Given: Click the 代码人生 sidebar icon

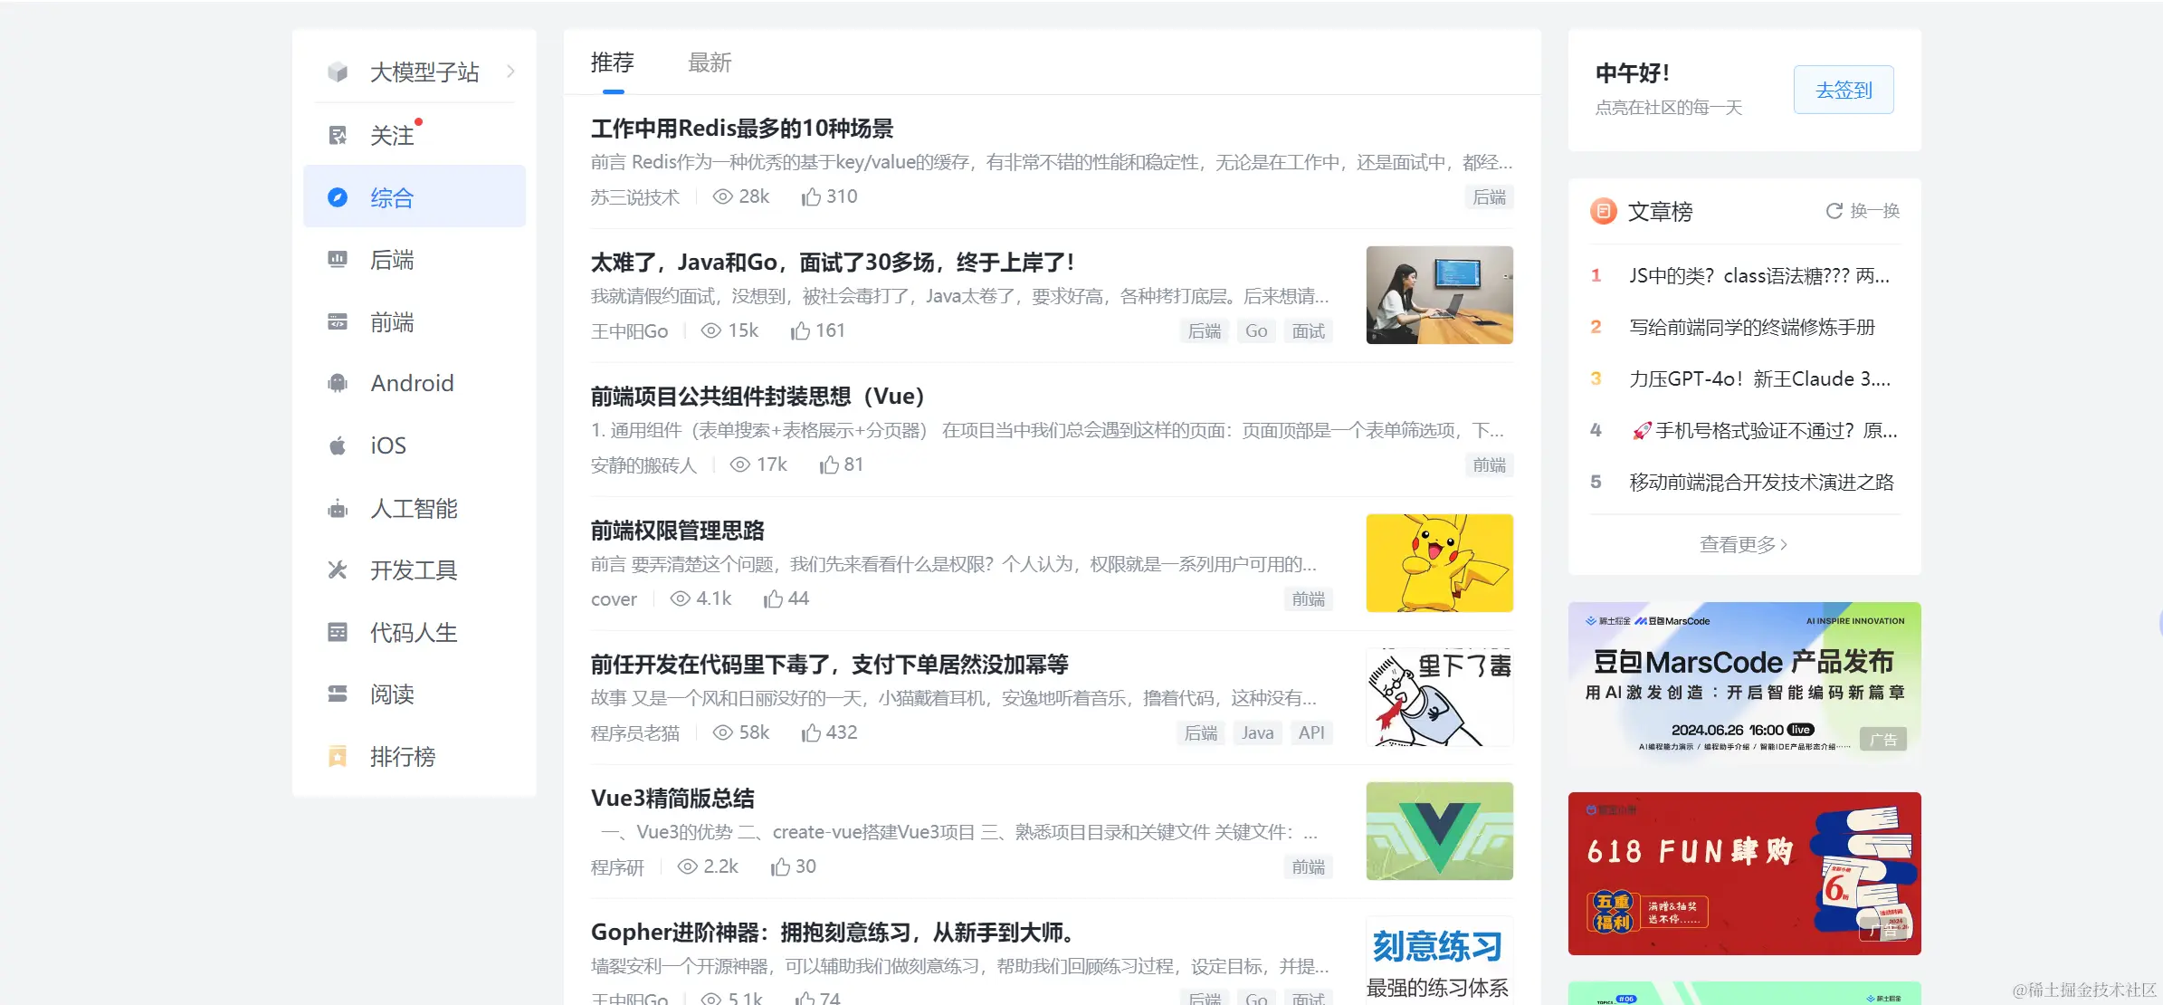Looking at the screenshot, I should click(338, 632).
